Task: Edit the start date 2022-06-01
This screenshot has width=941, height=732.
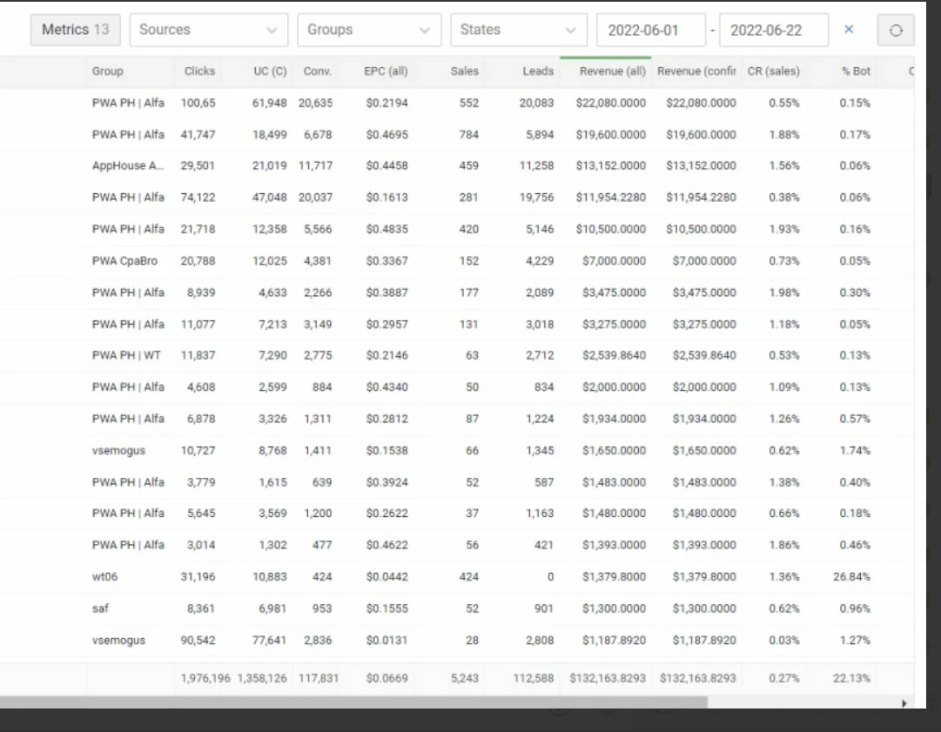Action: 650,30
